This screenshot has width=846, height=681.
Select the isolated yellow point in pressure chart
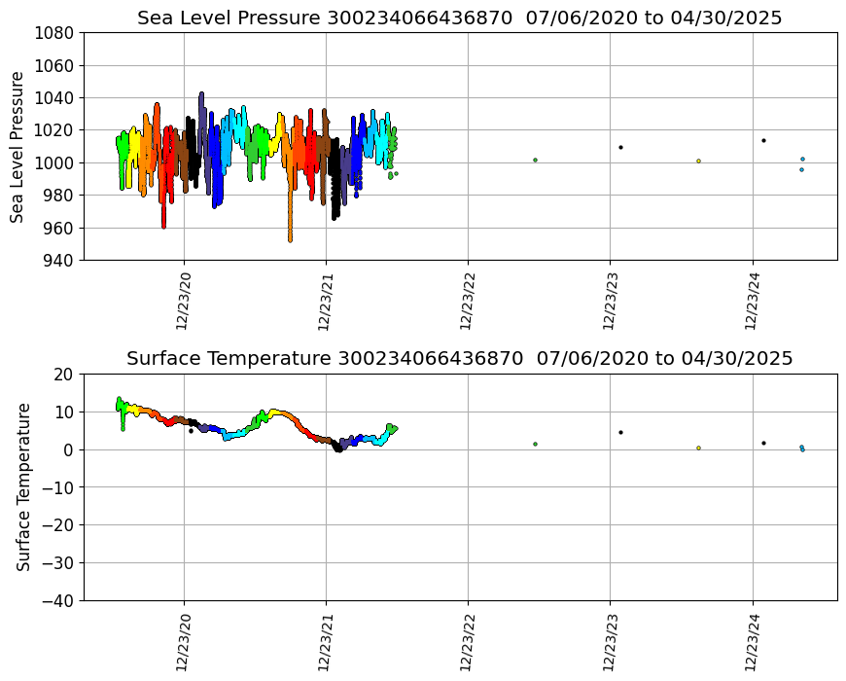point(698,161)
